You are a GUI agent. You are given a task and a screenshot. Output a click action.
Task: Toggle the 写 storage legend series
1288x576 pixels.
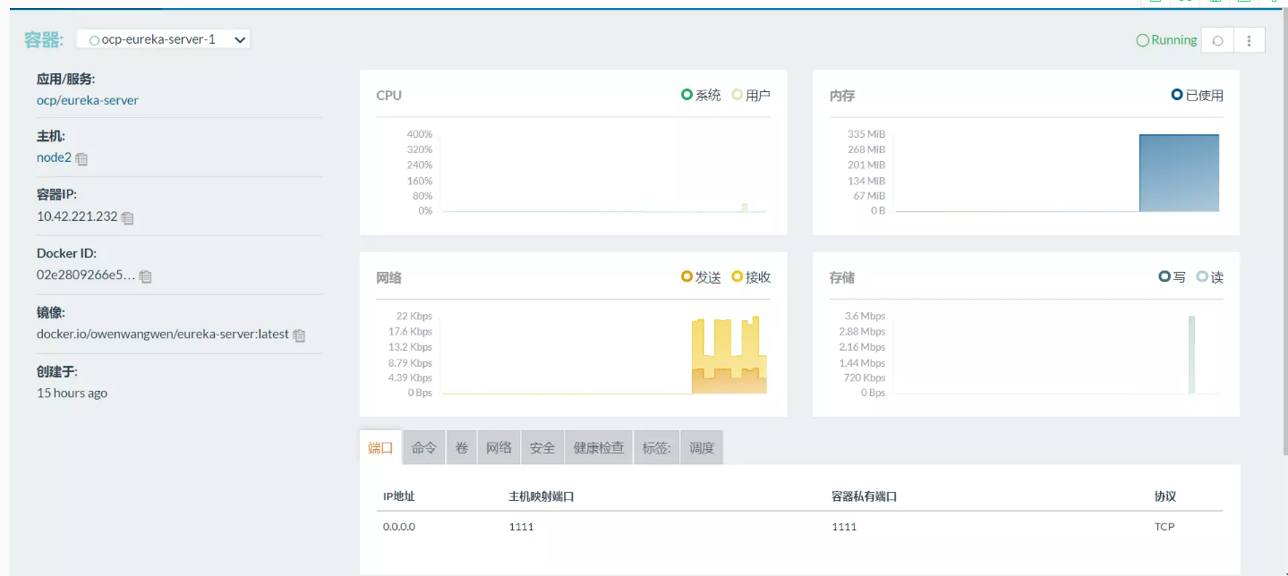pos(1173,277)
